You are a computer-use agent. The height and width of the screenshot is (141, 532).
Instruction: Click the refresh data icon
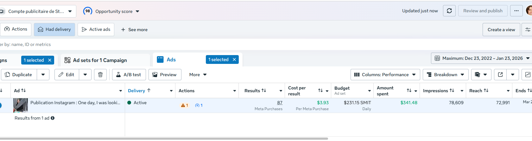tap(449, 11)
